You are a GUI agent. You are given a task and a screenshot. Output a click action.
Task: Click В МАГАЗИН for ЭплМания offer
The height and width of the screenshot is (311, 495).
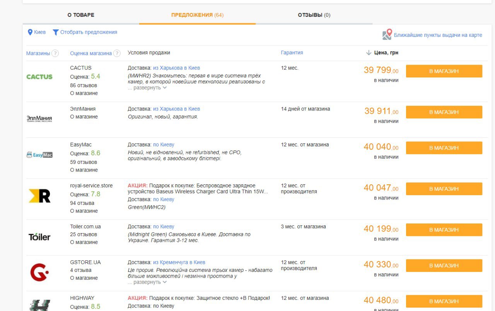[444, 112]
